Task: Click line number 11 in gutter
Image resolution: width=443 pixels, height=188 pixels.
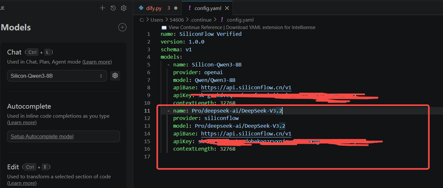Action: pyautogui.click(x=147, y=111)
